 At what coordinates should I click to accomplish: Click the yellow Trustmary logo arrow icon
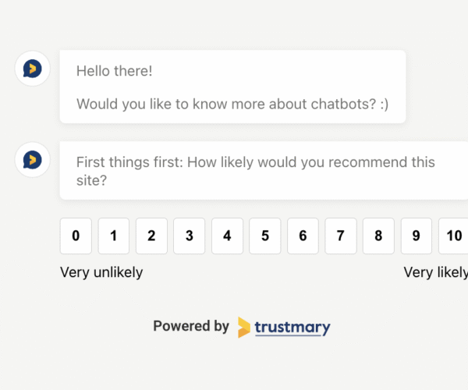[x=244, y=328]
